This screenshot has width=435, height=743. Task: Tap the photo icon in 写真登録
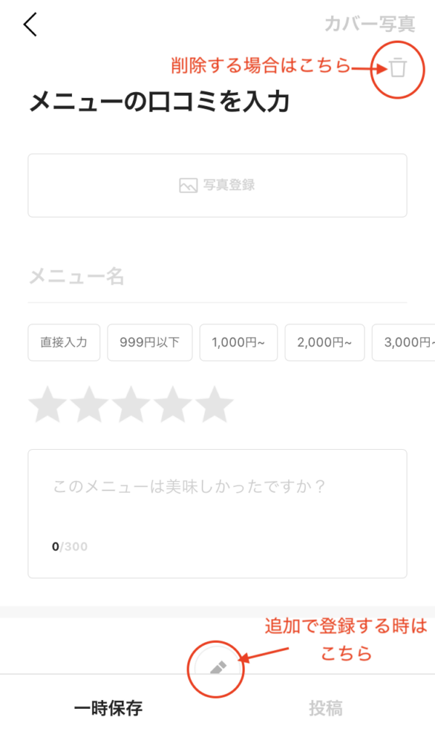[188, 185]
